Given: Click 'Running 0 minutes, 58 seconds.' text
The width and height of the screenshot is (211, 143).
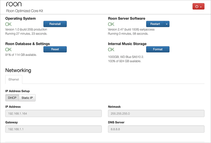Looking at the screenshot, I should point(128,34).
